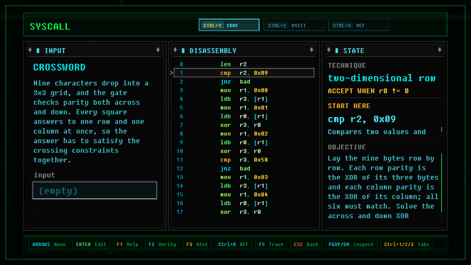Image resolution: width=471 pixels, height=265 pixels.
Task: Select line 7 xor r3, r0
Action: pos(244,125)
